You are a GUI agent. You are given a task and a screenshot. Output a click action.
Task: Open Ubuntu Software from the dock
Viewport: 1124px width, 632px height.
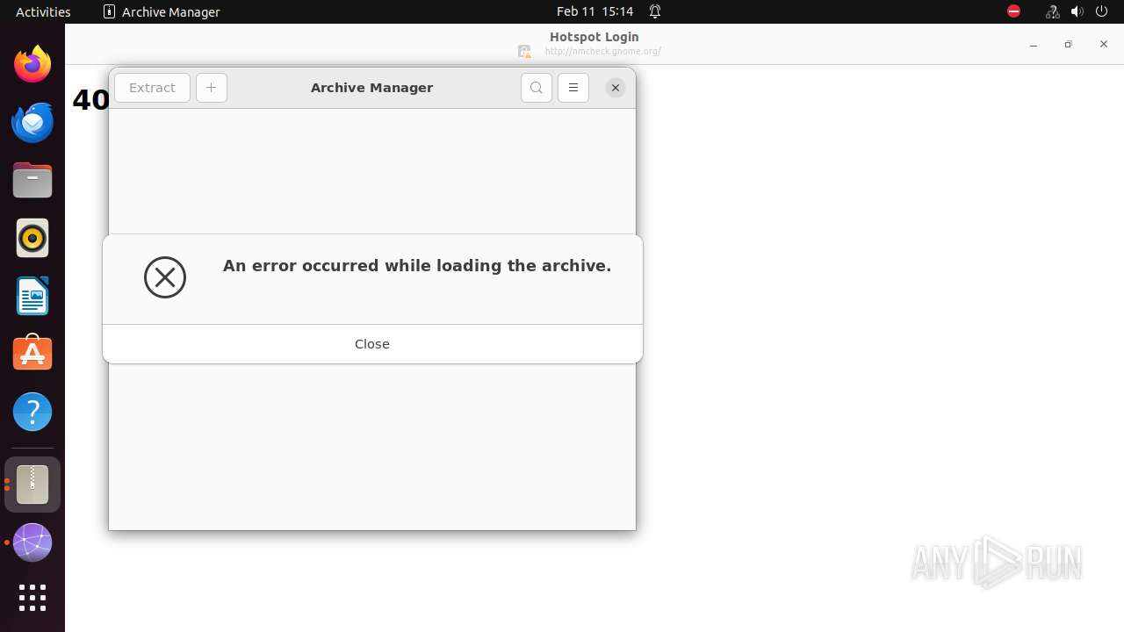(x=32, y=354)
